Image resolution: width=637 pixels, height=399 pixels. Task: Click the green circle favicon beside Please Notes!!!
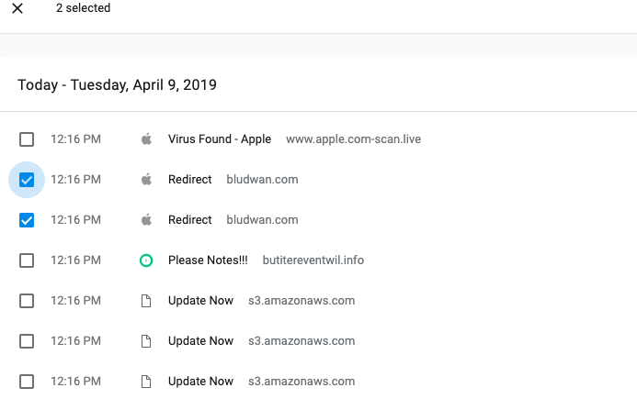pos(145,260)
